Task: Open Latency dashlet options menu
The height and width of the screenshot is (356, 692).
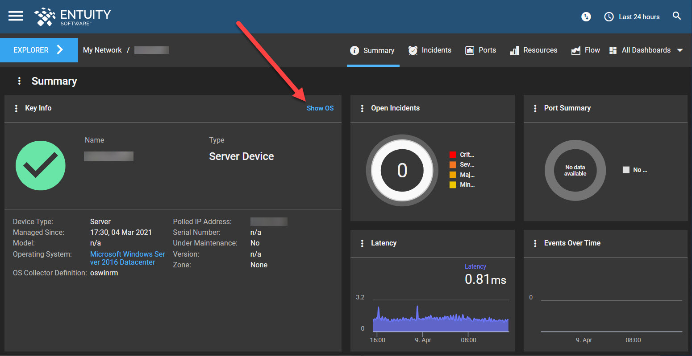Action: (x=362, y=243)
